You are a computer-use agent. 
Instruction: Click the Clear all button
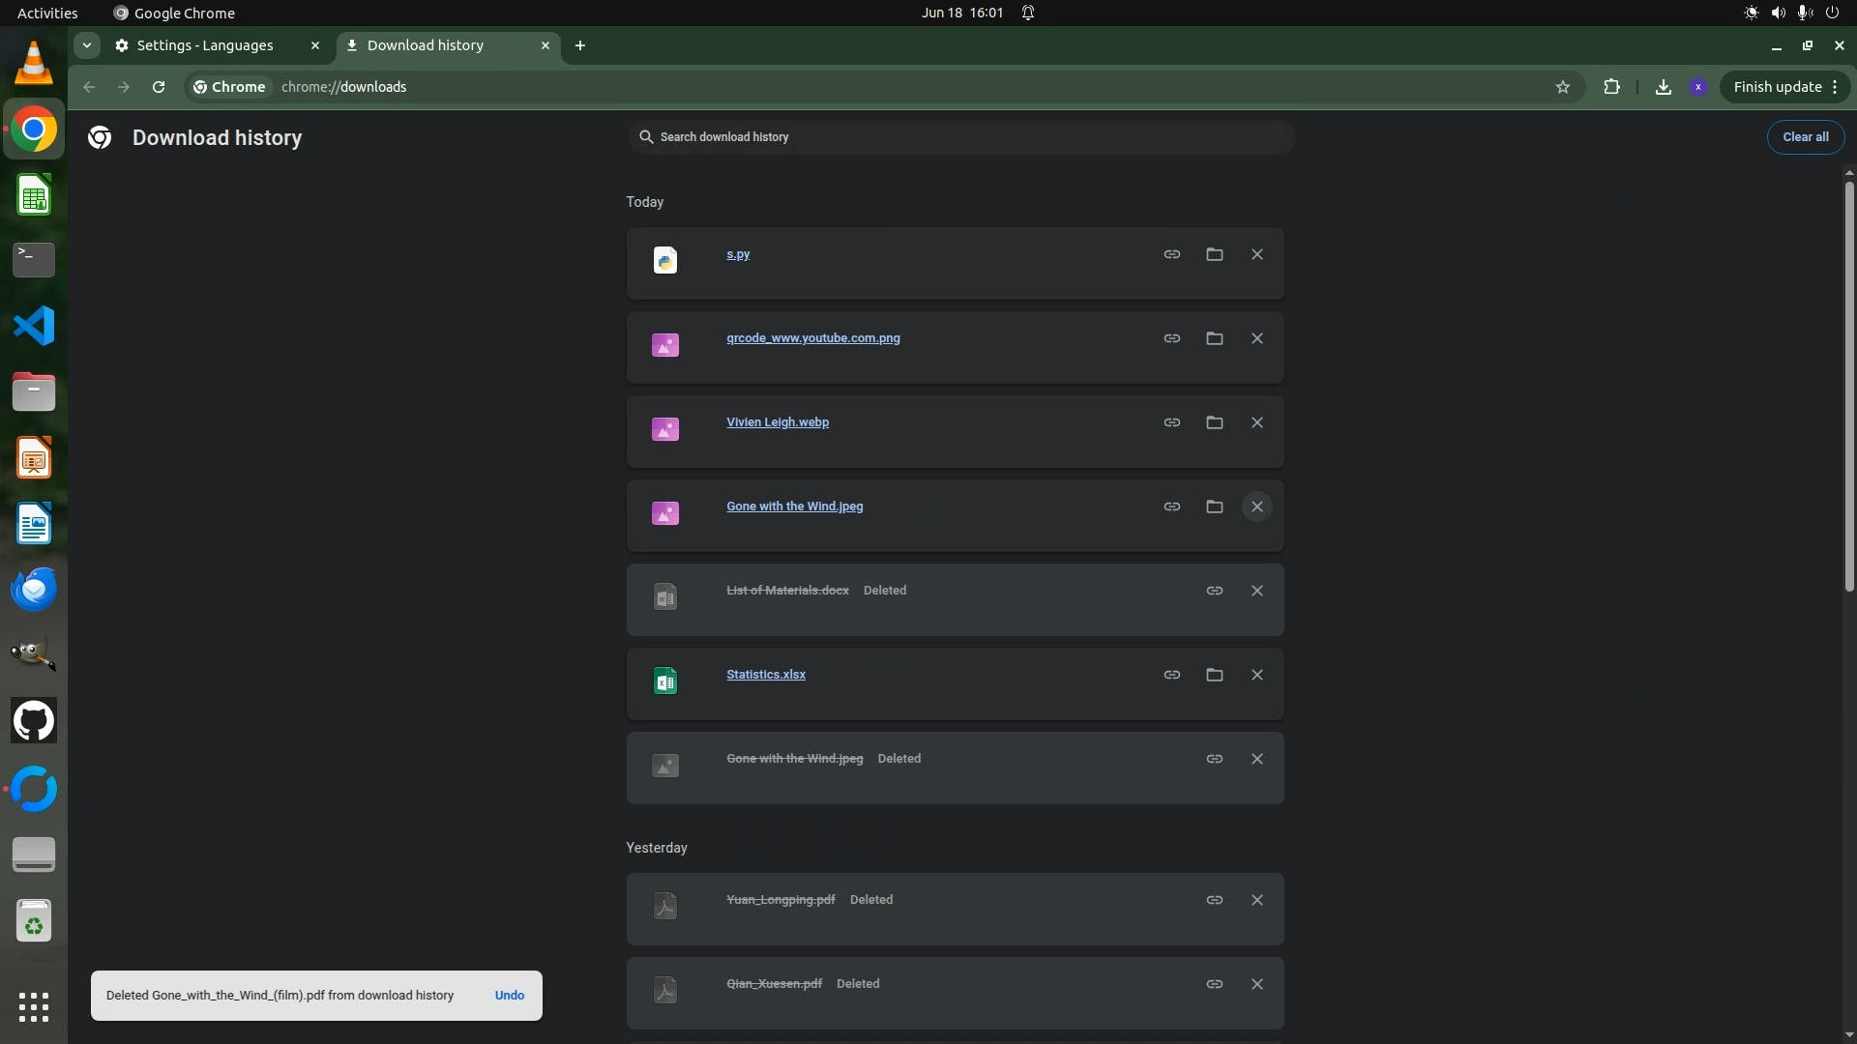(x=1805, y=136)
